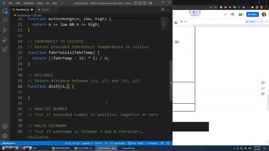Split the editor to the right
The image size is (269, 151).
[163, 10]
